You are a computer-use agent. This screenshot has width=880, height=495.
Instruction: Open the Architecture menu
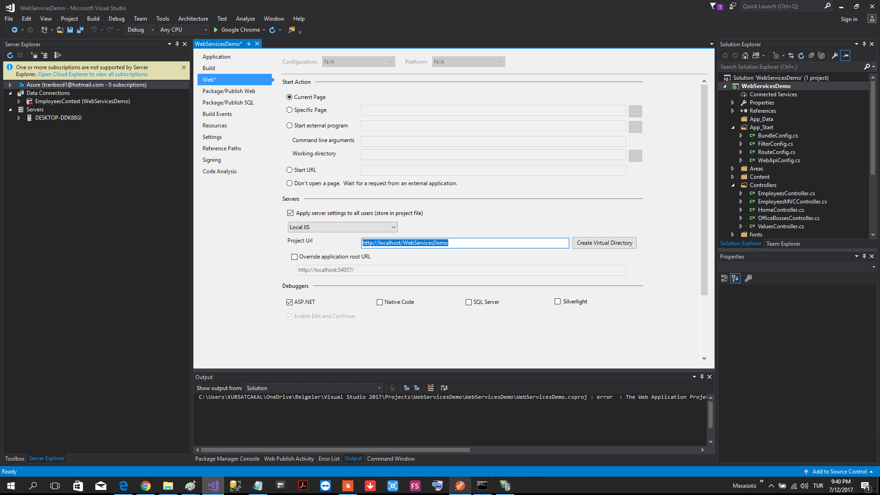(x=193, y=19)
